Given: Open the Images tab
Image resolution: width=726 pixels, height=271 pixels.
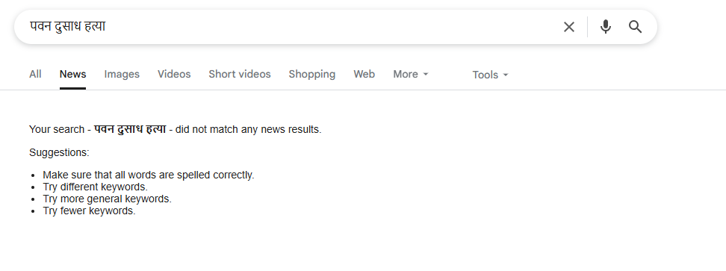Looking at the screenshot, I should pos(122,75).
